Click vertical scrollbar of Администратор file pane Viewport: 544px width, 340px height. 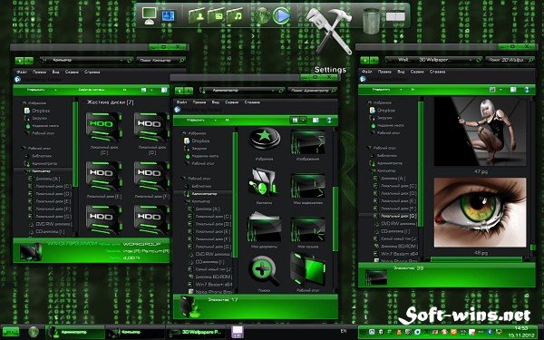[335, 219]
